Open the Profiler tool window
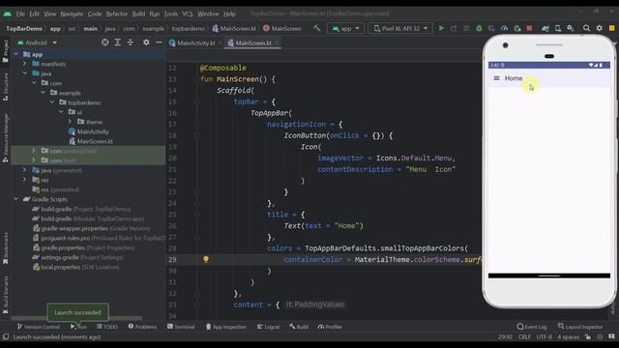The height and width of the screenshot is (348, 619). [330, 327]
